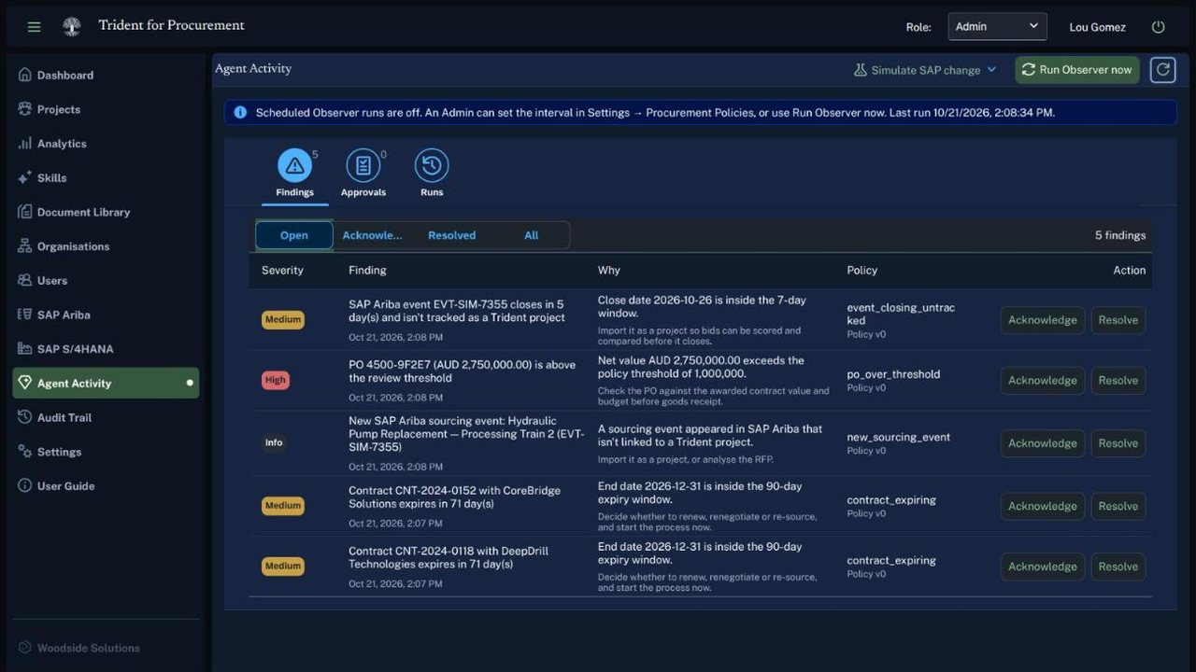
Task: Click the Trident tree logo
Action: (x=71, y=26)
